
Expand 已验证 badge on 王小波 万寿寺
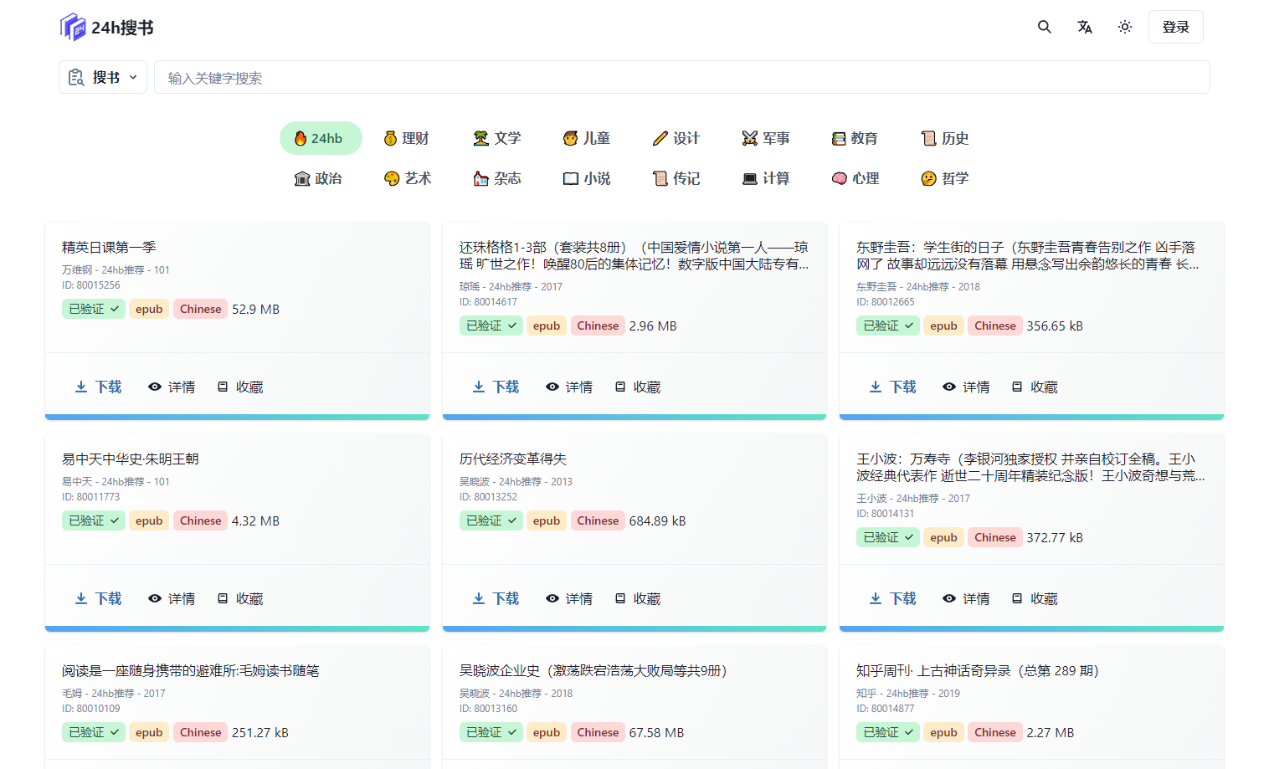[887, 537]
